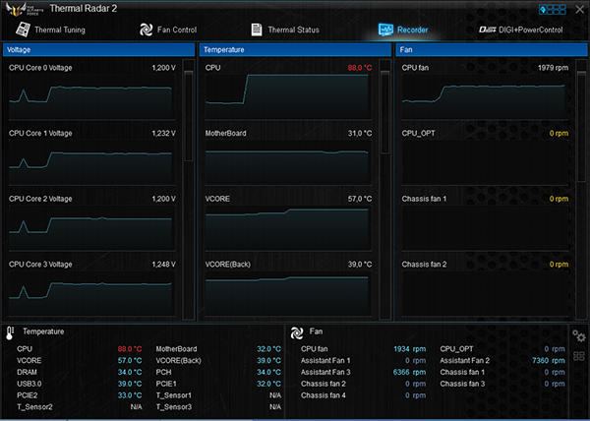Image resolution: width=590 pixels, height=421 pixels.
Task: Select the Recorder tab
Action: click(403, 30)
